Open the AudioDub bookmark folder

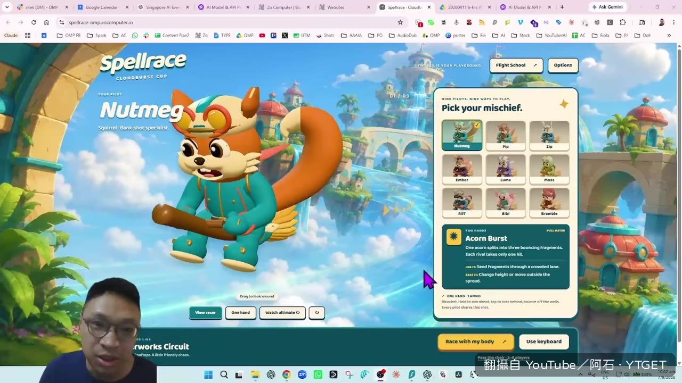(402, 35)
